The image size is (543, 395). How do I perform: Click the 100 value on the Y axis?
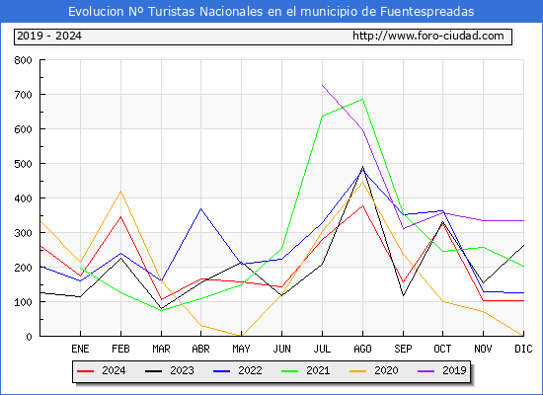tap(23, 302)
